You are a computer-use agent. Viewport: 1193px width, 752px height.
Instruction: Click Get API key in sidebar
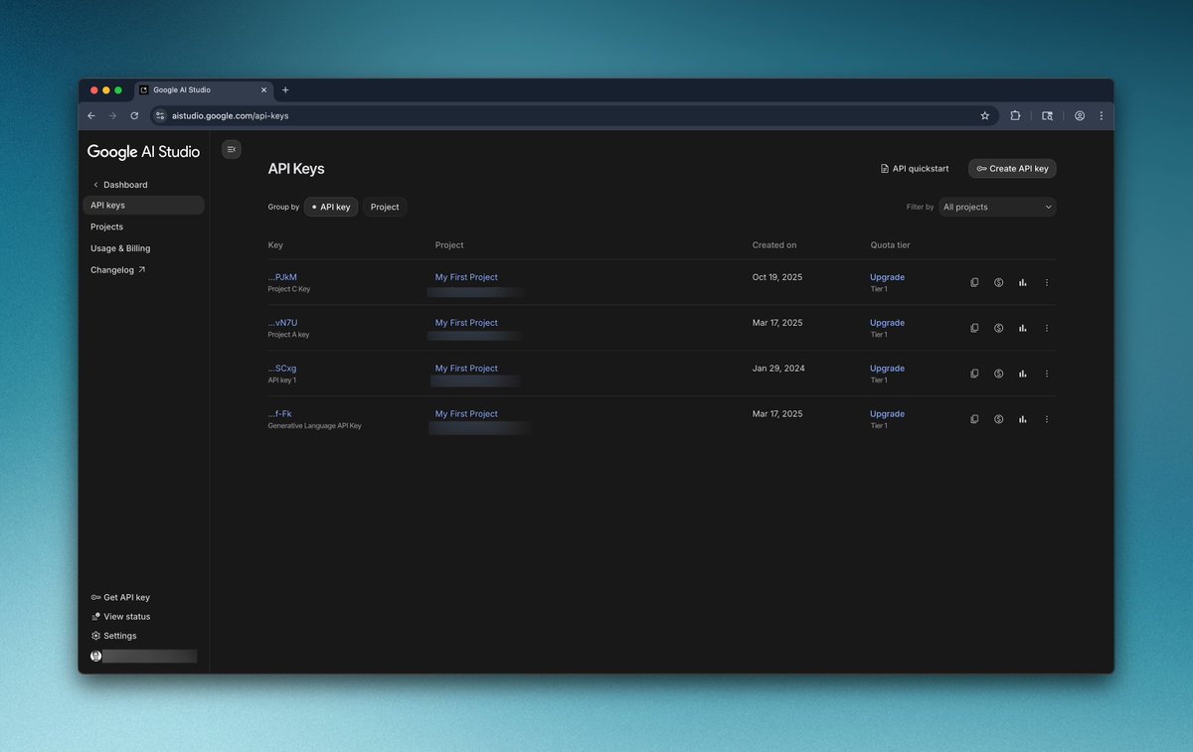pyautogui.click(x=120, y=597)
